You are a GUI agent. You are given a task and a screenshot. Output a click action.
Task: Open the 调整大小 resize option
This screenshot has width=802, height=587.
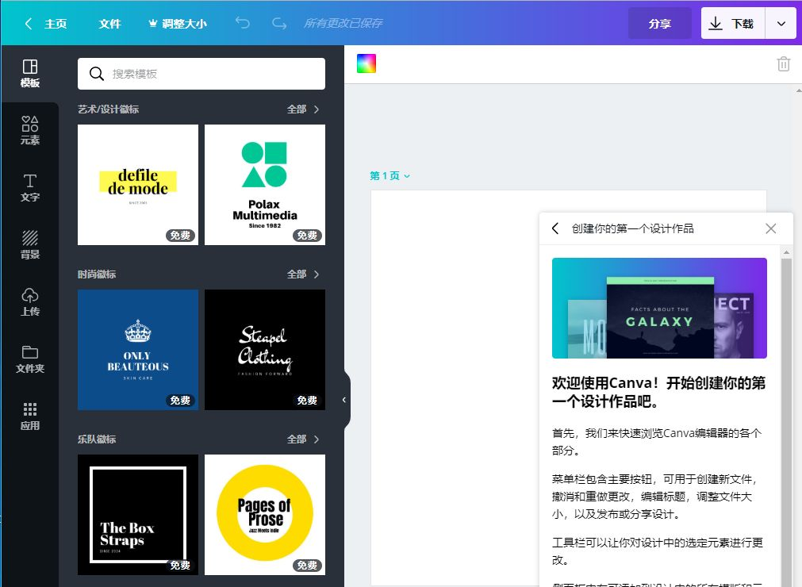tap(178, 24)
